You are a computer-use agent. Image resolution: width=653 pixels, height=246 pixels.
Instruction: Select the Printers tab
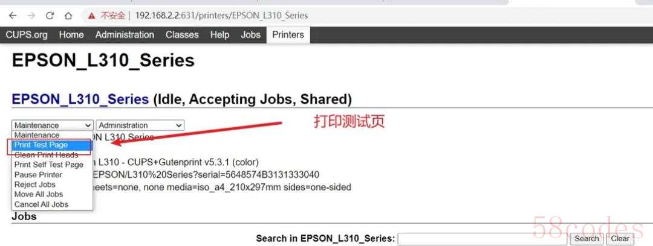pyautogui.click(x=288, y=35)
